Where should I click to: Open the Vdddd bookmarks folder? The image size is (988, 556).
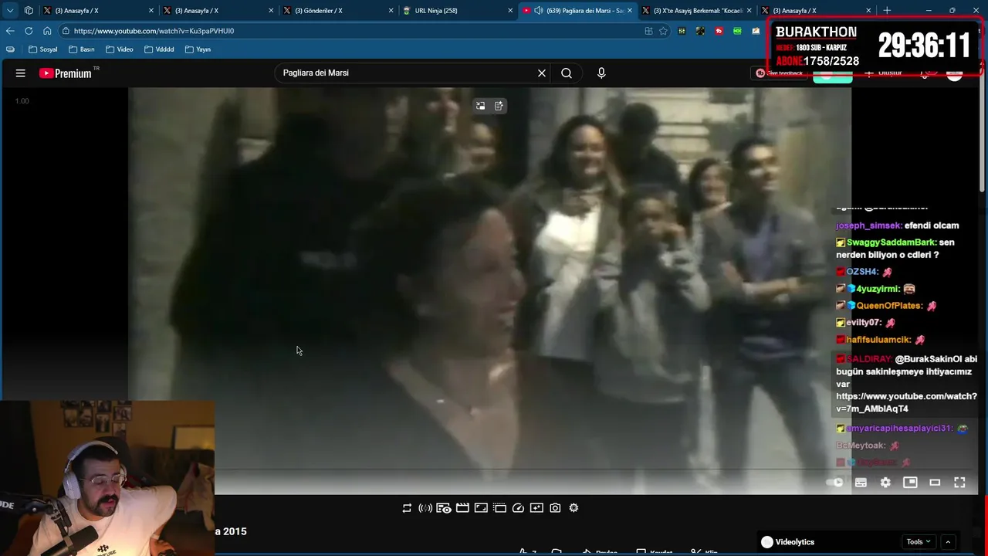pos(158,49)
